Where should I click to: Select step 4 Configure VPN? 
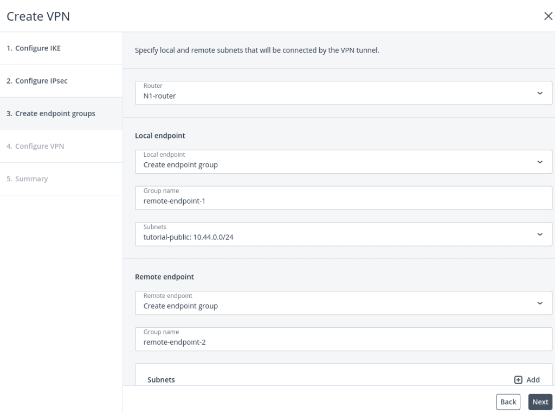pos(61,146)
